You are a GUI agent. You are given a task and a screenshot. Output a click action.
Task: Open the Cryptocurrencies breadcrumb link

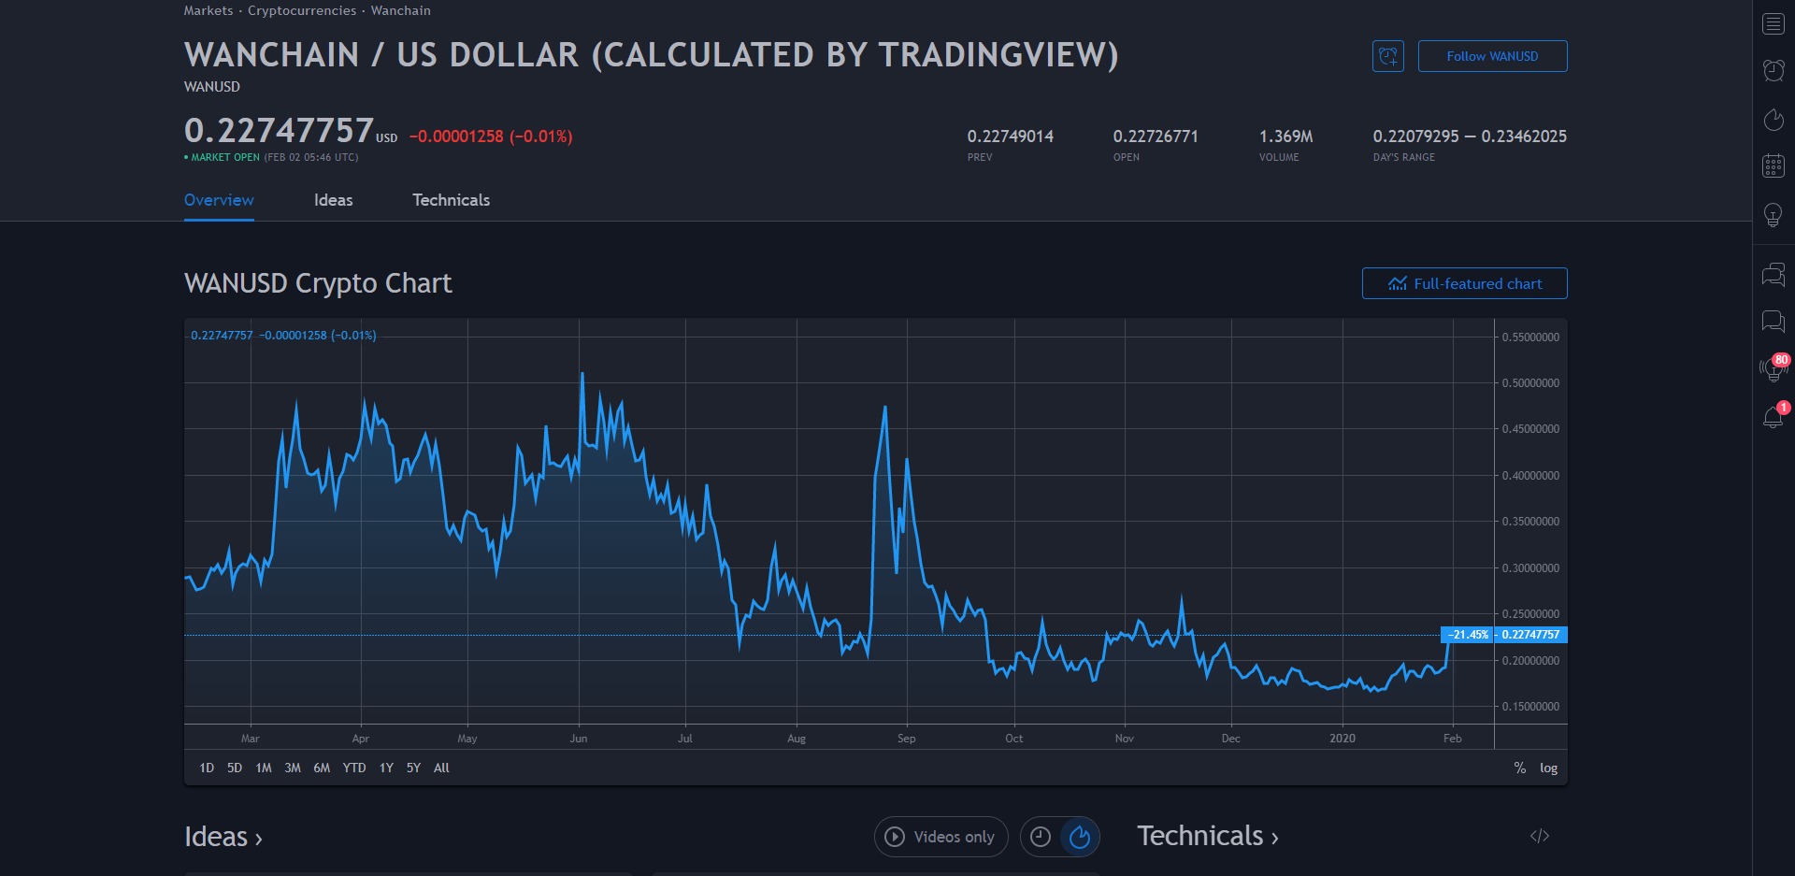[x=302, y=10]
